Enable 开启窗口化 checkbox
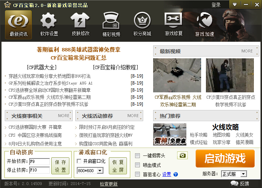This screenshot has height=188, width=262. point(79,161)
